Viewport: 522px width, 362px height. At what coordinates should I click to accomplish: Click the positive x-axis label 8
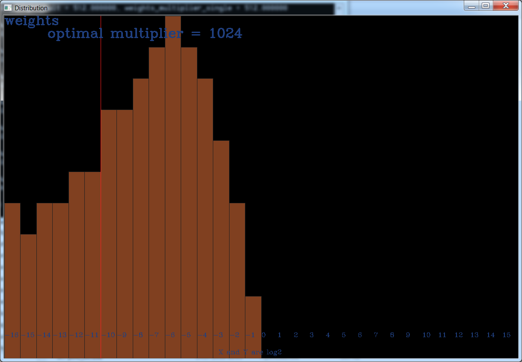pyautogui.click(x=392, y=335)
